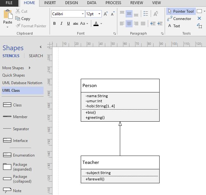Open the font color dropdown arrow
The width and height of the screenshot is (206, 195).
tap(101, 24)
